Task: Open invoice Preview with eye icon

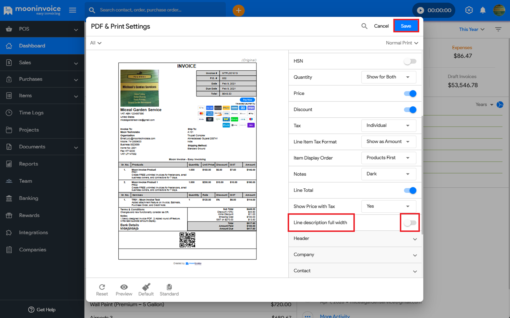Action: [124, 289]
